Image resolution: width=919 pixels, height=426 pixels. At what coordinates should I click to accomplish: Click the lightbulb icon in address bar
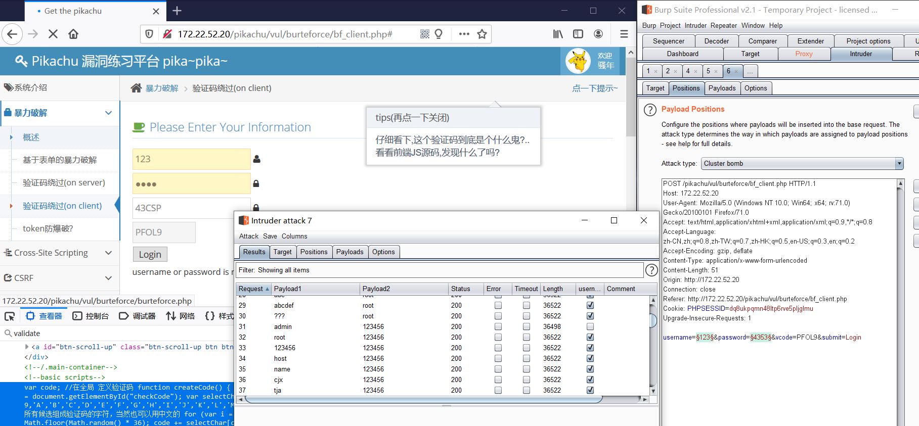point(439,34)
